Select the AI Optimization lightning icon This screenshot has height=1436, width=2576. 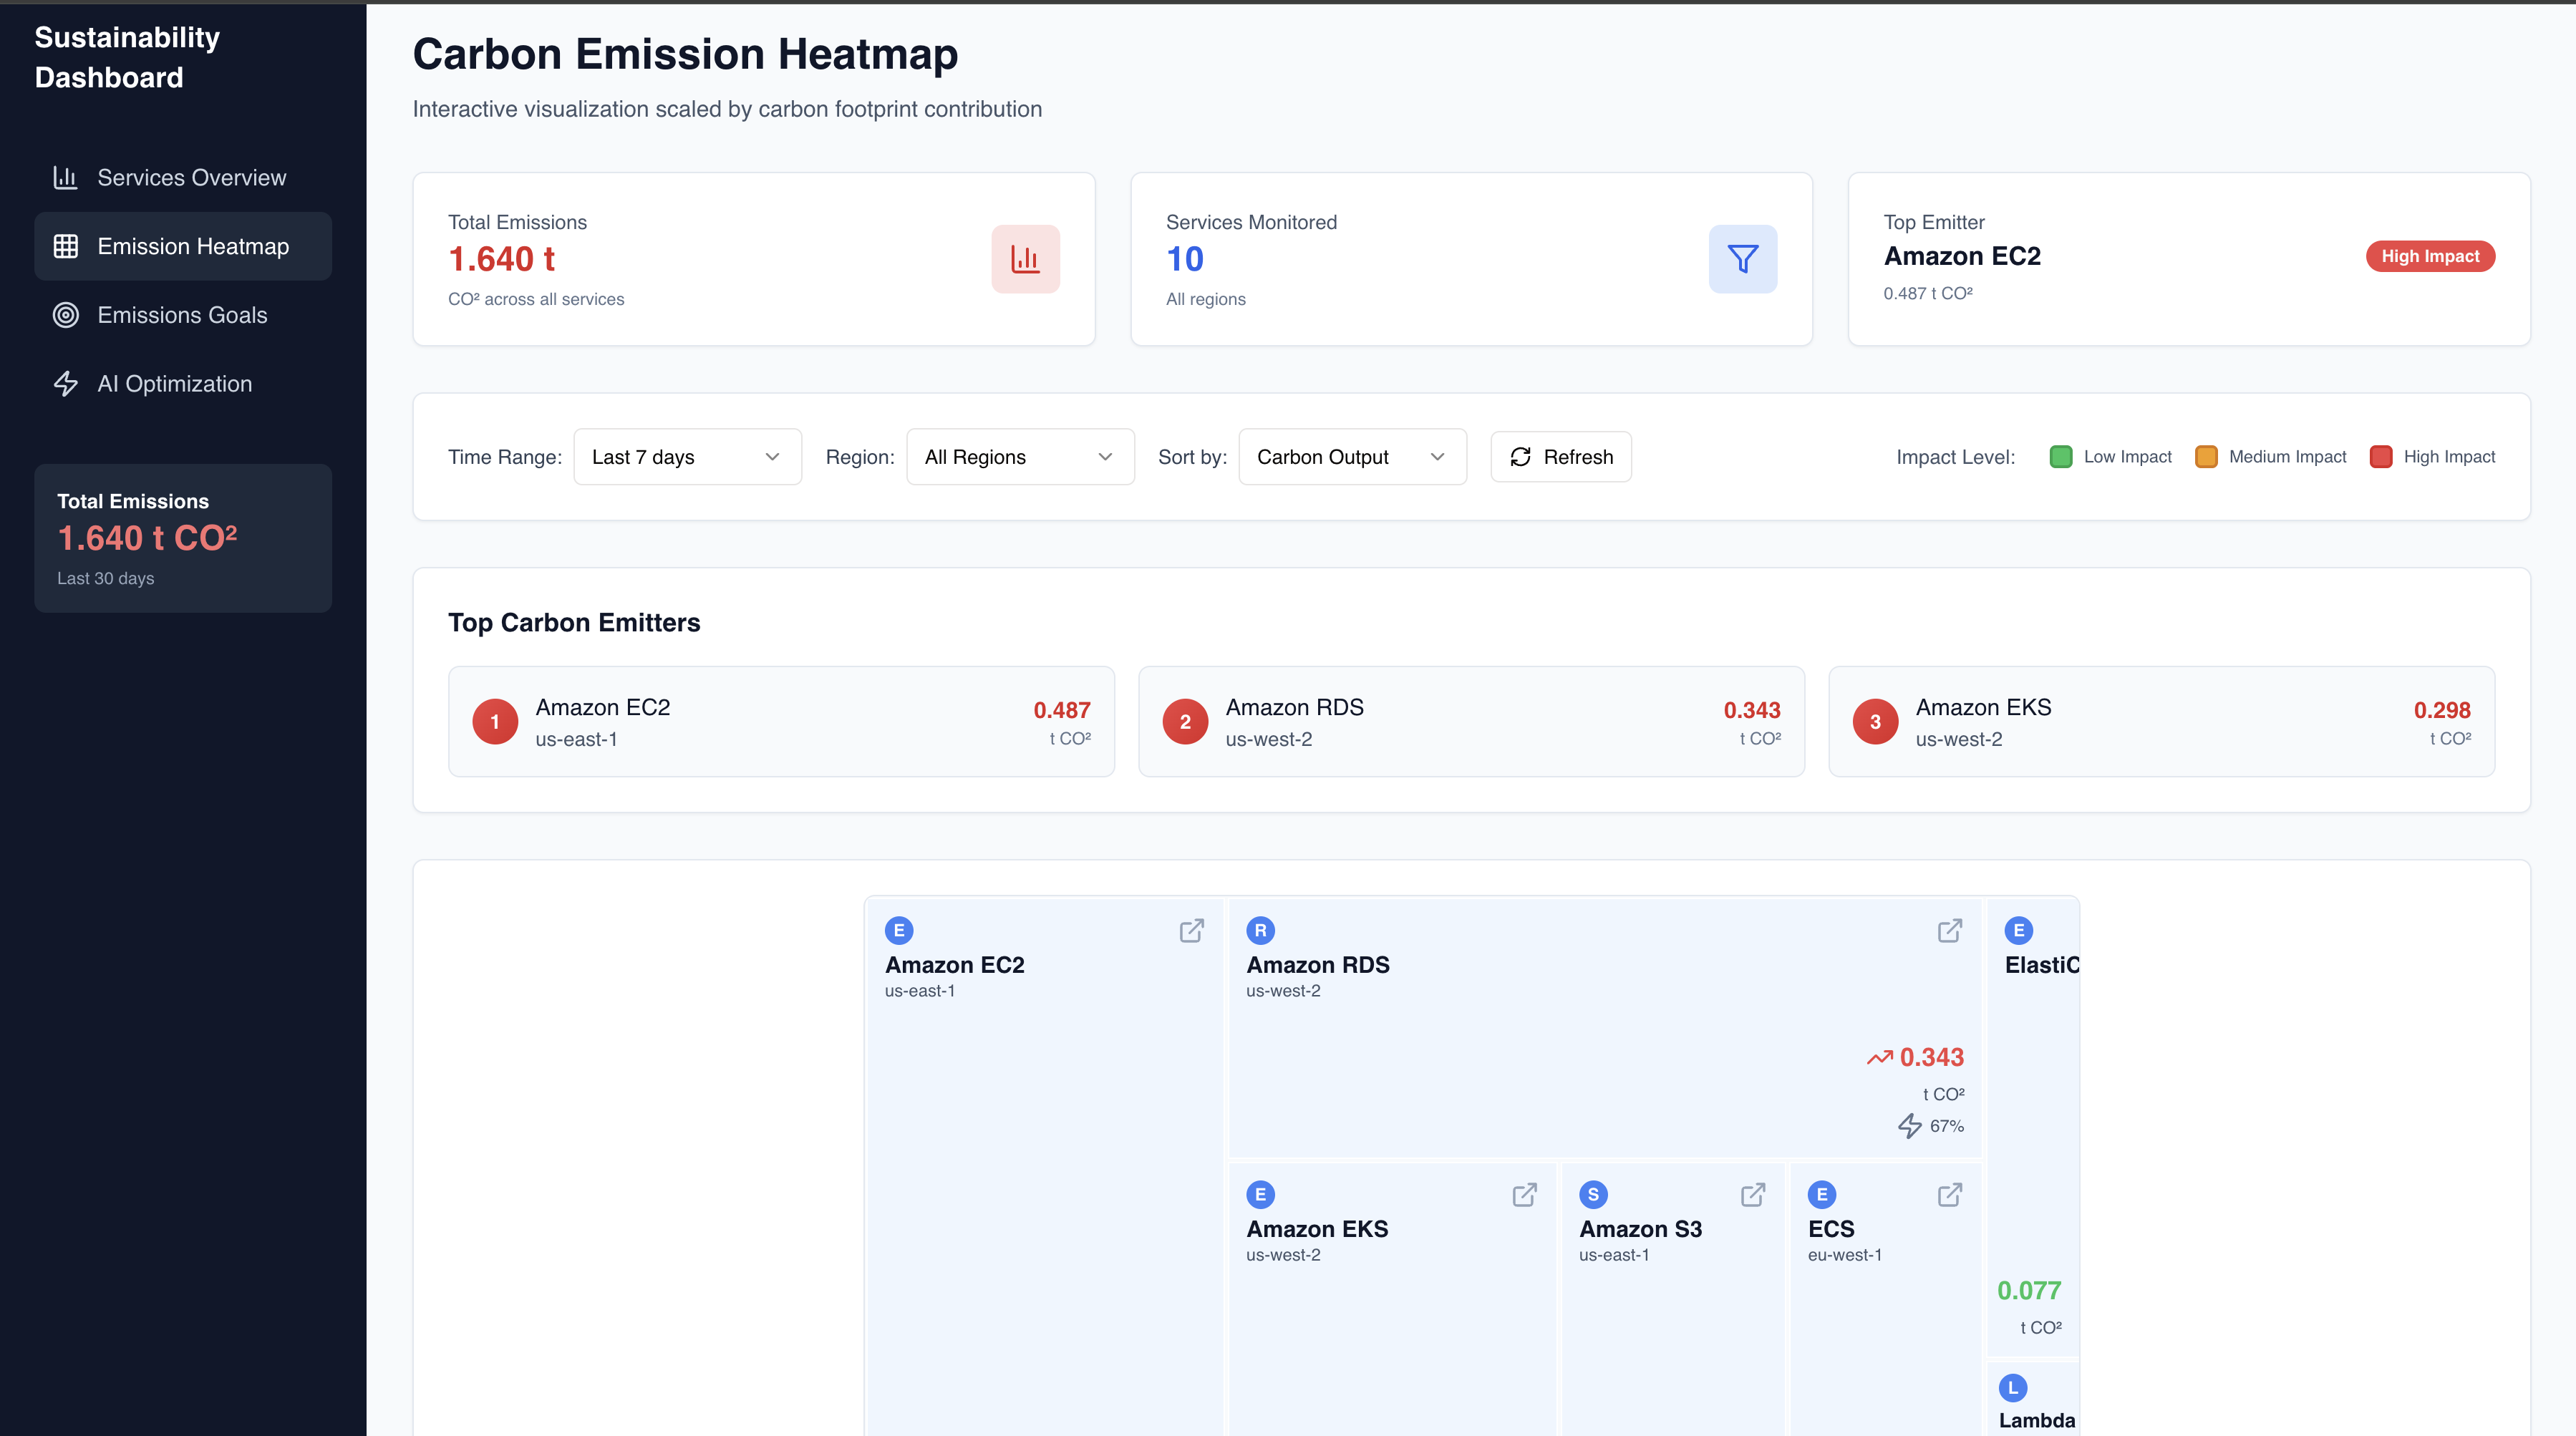point(65,383)
